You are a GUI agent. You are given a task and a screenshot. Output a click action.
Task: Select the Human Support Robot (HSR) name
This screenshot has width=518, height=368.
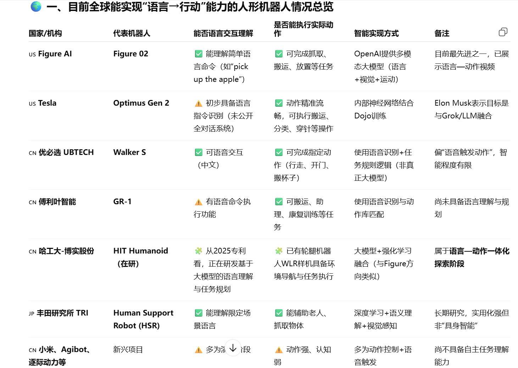pos(143,319)
